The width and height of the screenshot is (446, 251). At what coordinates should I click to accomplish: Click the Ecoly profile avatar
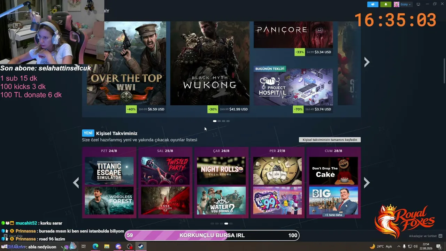[x=397, y=5]
